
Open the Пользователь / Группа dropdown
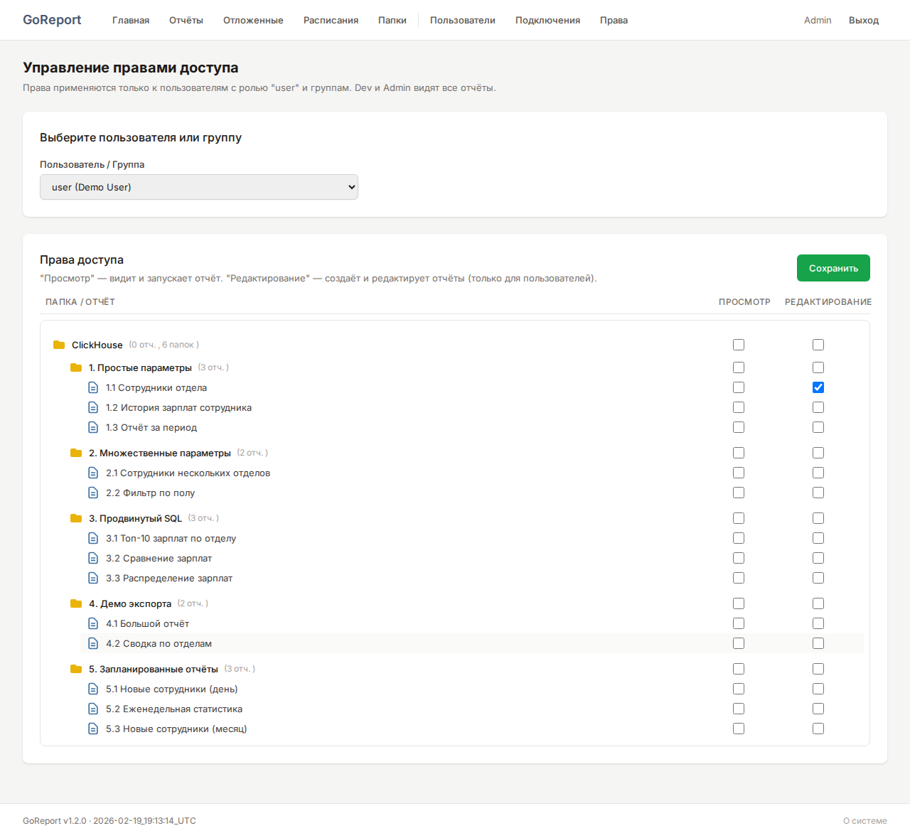[x=199, y=187]
